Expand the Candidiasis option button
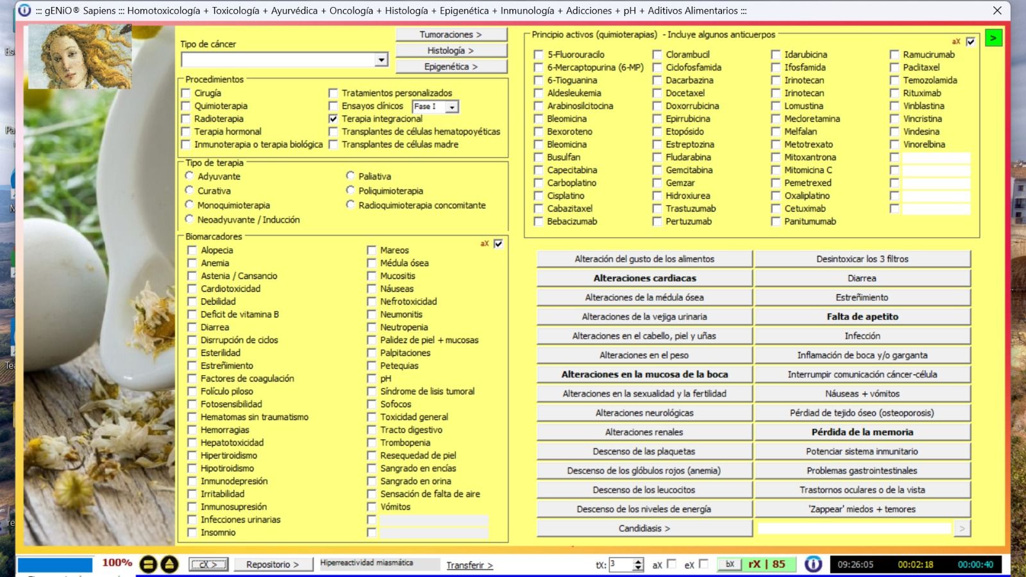This screenshot has width=1026, height=577. coord(644,528)
